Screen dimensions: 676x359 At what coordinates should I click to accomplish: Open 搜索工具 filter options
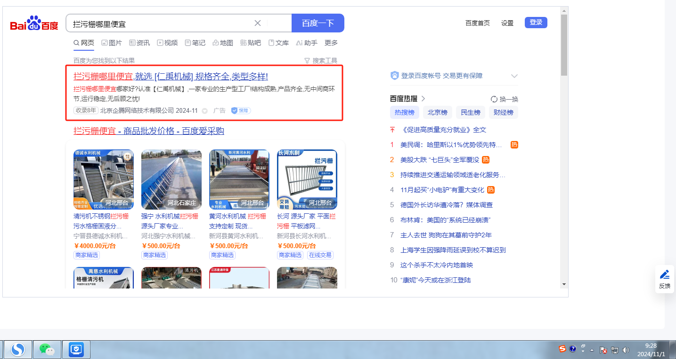(321, 61)
